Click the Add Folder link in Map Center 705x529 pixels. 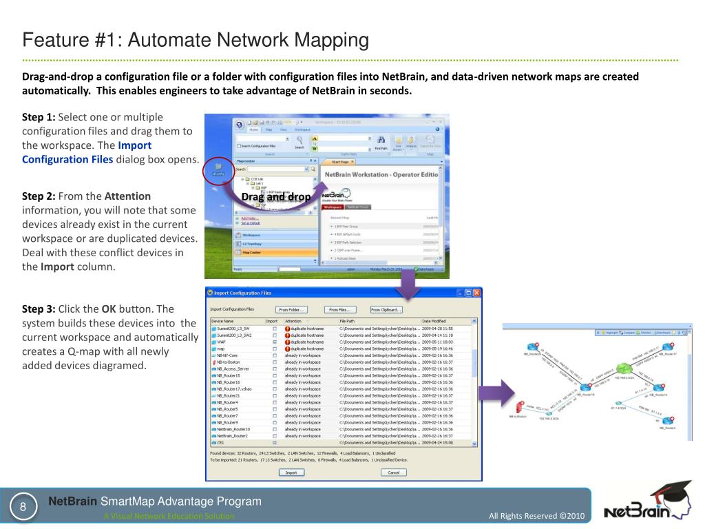pyautogui.click(x=250, y=218)
